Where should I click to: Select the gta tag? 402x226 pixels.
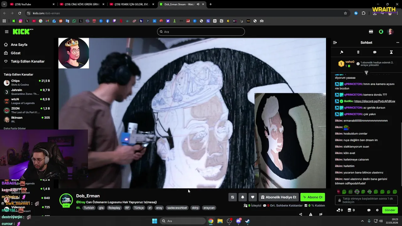tap(101, 208)
